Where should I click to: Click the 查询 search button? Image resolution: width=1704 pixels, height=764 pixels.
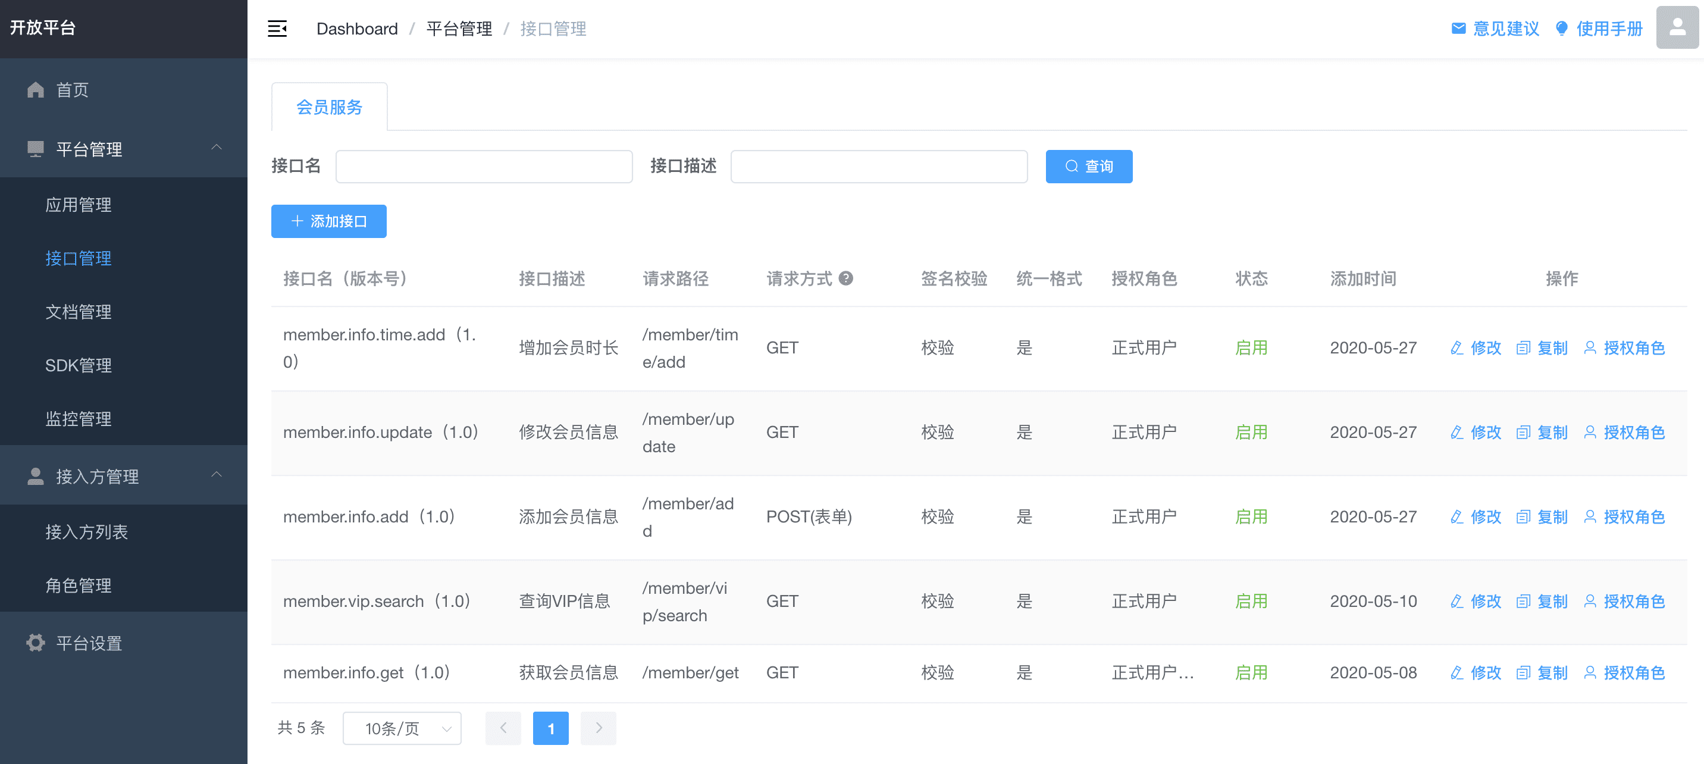pos(1088,167)
